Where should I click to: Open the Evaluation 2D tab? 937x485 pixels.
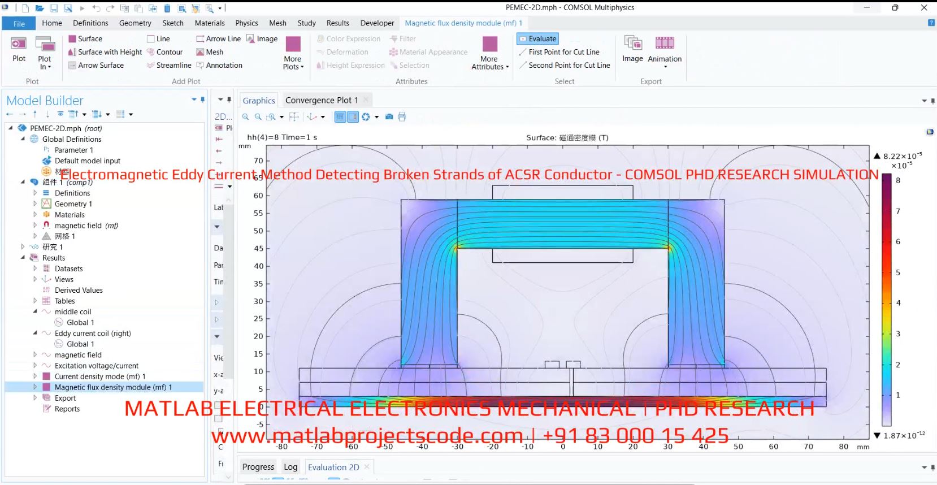(x=333, y=467)
